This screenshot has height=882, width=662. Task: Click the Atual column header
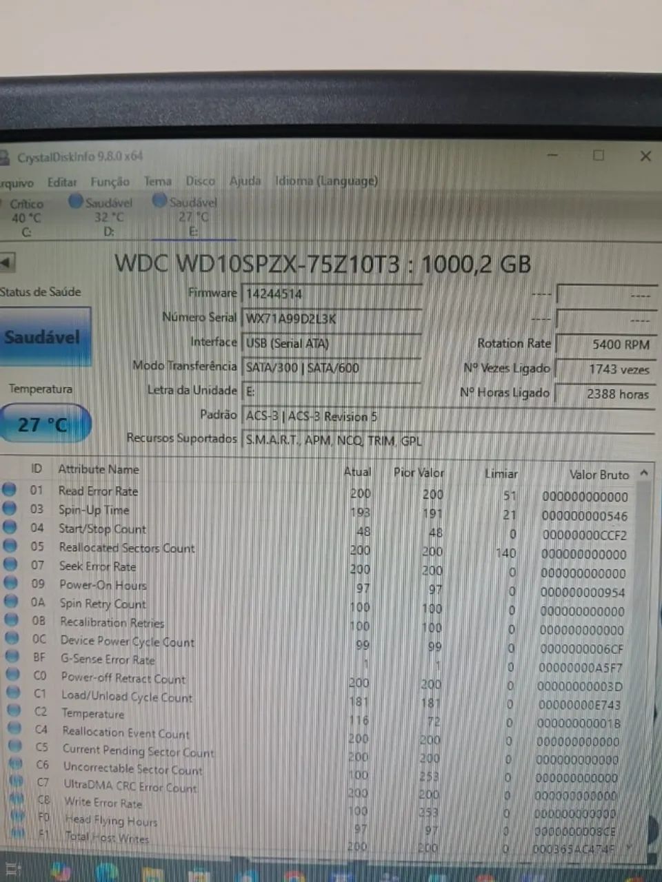click(357, 472)
